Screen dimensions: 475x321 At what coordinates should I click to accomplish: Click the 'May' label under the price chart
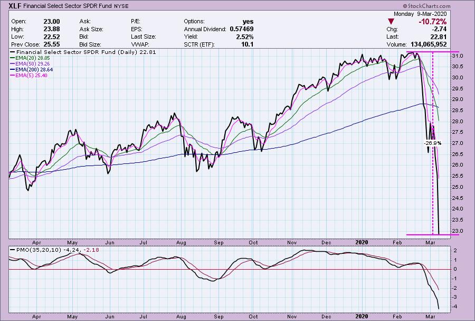coord(72,243)
